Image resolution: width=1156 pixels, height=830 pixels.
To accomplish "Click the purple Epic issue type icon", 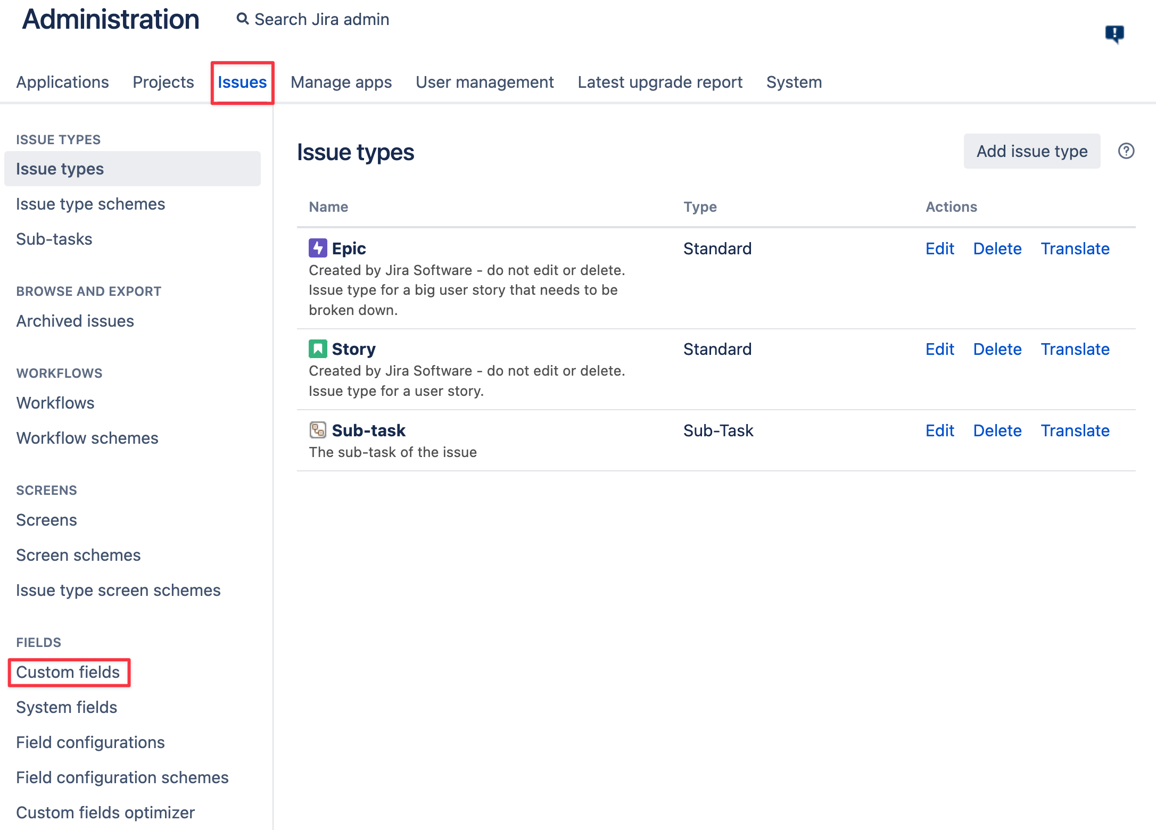I will click(x=318, y=248).
